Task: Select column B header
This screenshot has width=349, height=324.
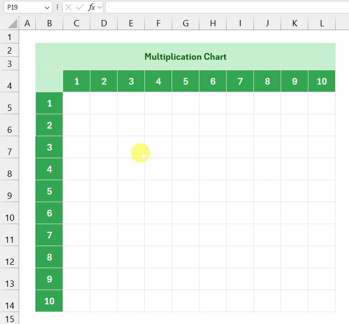Action: click(49, 23)
